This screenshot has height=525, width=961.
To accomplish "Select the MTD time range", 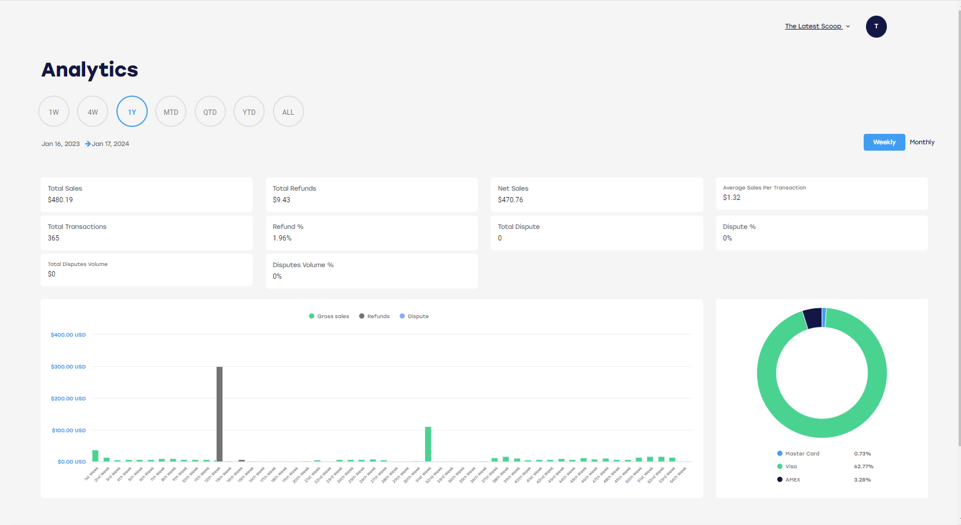I will 171,111.
